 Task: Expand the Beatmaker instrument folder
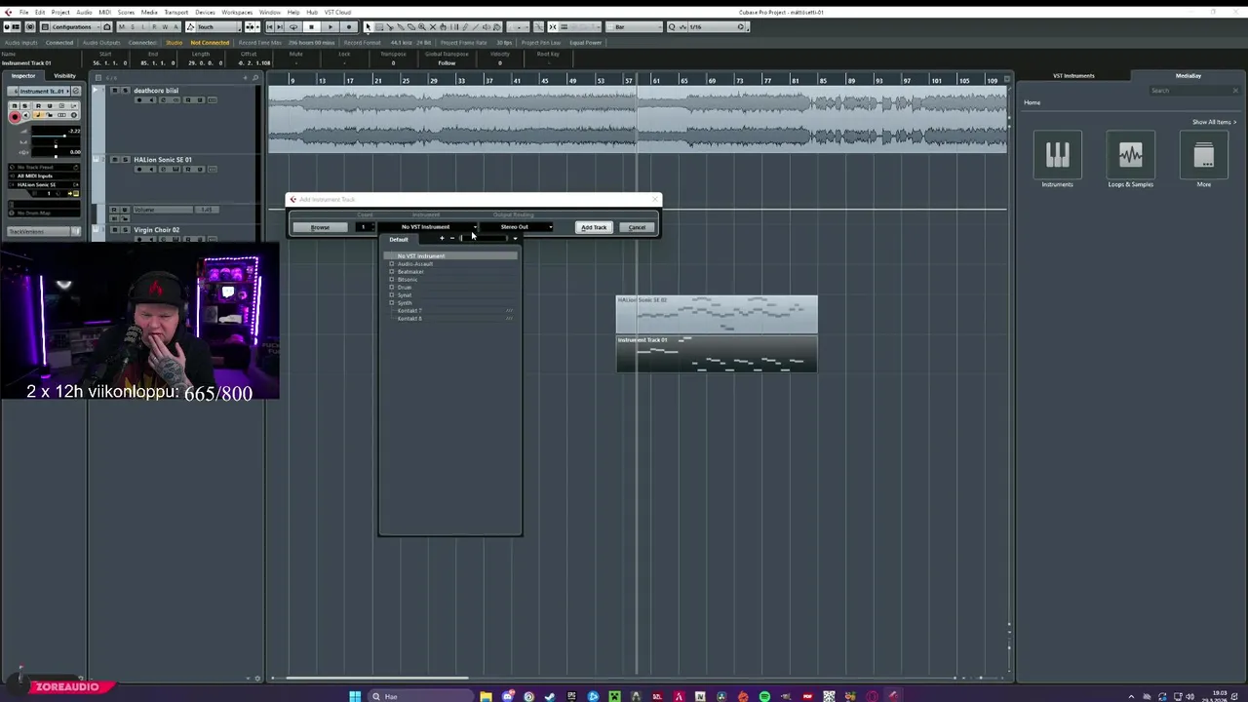point(392,272)
